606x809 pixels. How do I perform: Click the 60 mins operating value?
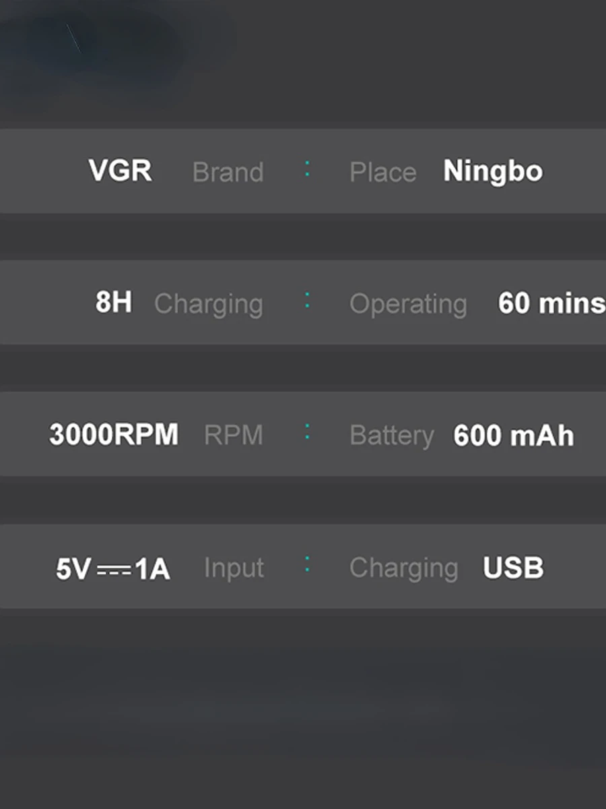pyautogui.click(x=551, y=303)
